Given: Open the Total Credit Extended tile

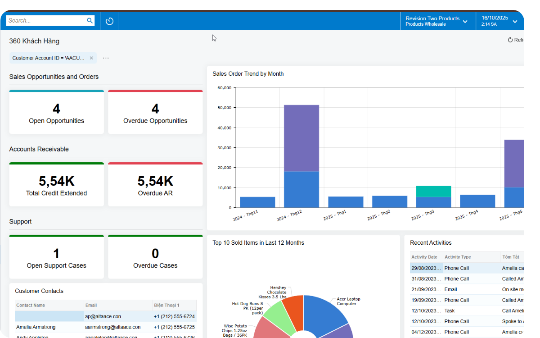Looking at the screenshot, I should (56, 184).
